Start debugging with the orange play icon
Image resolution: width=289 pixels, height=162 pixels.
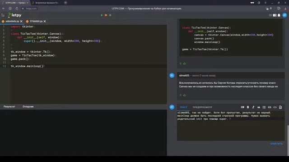pos(106,15)
